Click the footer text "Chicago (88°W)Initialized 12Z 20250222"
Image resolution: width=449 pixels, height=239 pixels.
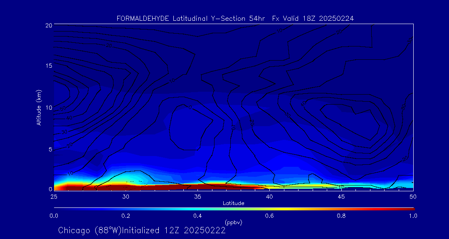[142, 230]
